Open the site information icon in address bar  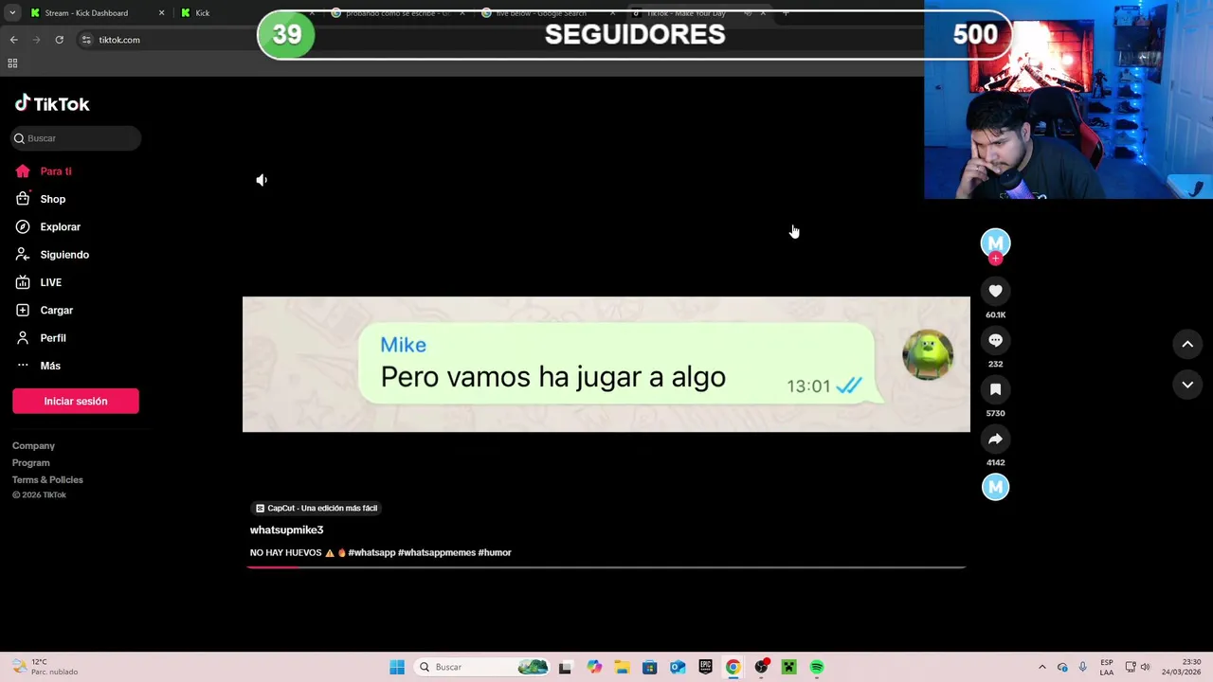pyautogui.click(x=86, y=40)
